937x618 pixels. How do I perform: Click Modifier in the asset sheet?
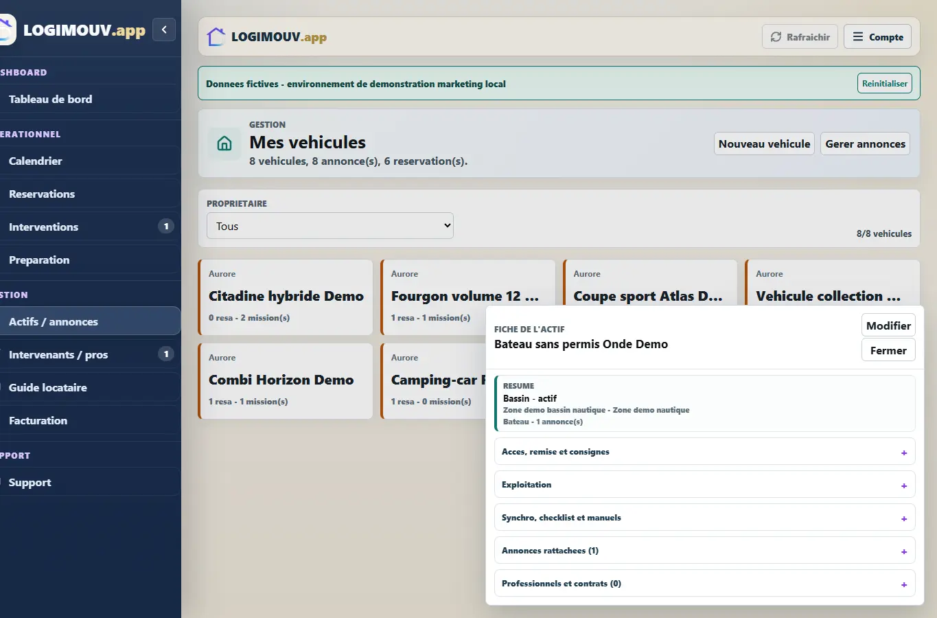point(888,325)
